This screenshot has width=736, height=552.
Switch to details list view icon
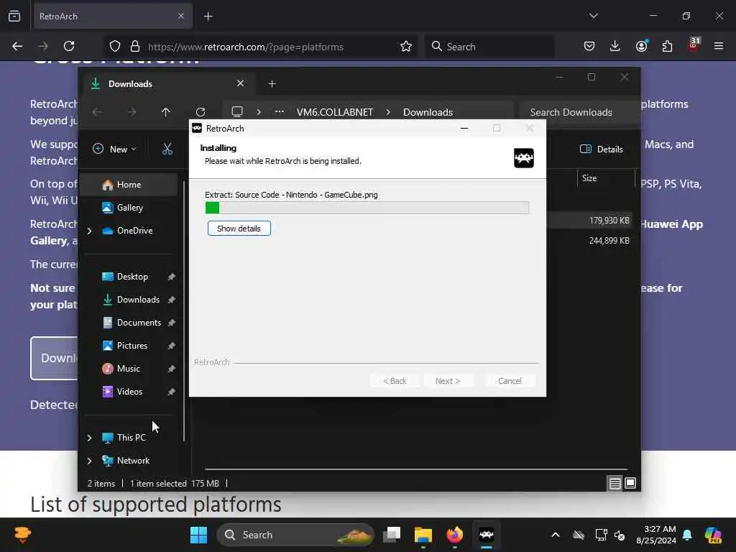(x=615, y=483)
